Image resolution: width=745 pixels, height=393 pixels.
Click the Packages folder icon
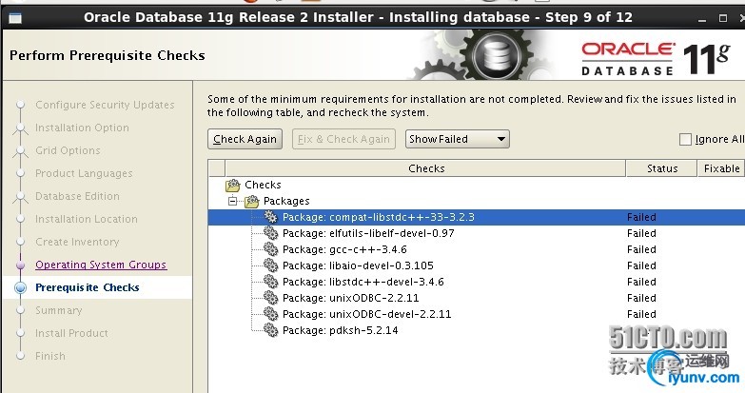[x=252, y=201]
